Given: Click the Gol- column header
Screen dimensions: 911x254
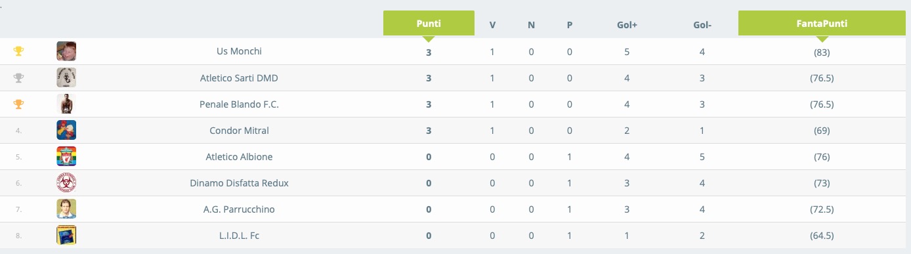Looking at the screenshot, I should (x=702, y=26).
